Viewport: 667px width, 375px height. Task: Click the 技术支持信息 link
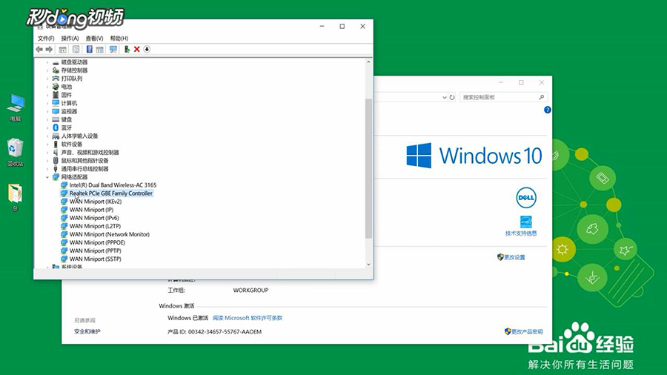click(x=521, y=233)
